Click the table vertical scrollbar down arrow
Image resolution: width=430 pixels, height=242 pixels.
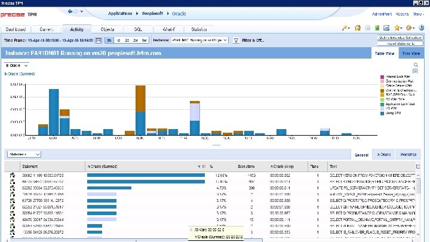click(418, 234)
